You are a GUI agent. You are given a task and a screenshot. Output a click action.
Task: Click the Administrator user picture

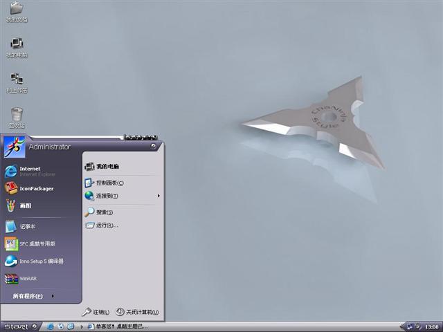[x=14, y=147]
